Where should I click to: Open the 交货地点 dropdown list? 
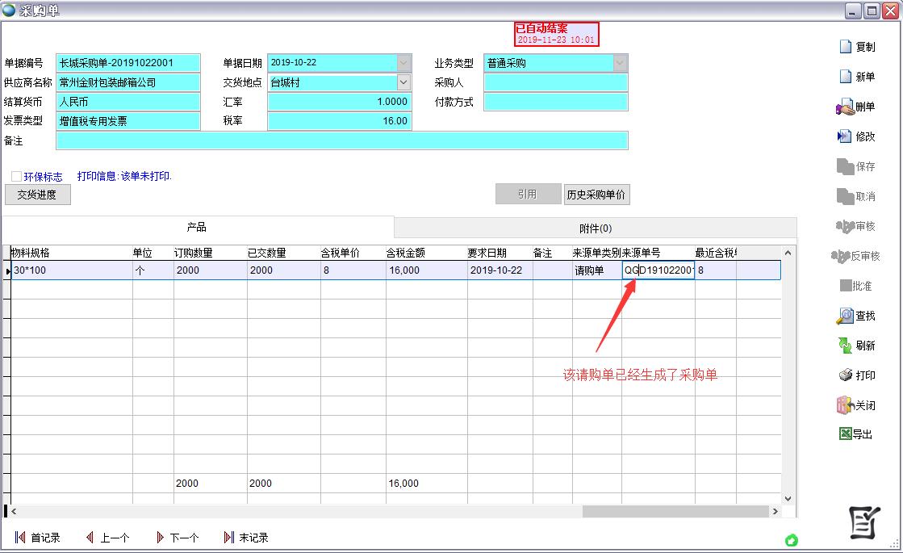tap(403, 82)
